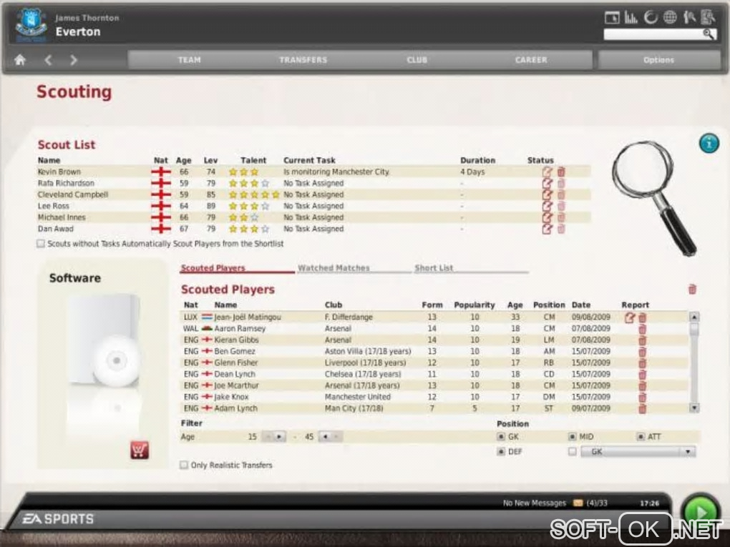Delete Kieran Gibbs from scouted players
The image size is (730, 547).
pos(642,340)
